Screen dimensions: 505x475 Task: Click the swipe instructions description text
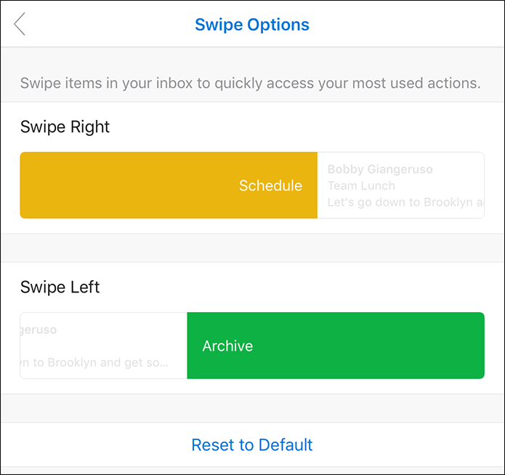(250, 83)
